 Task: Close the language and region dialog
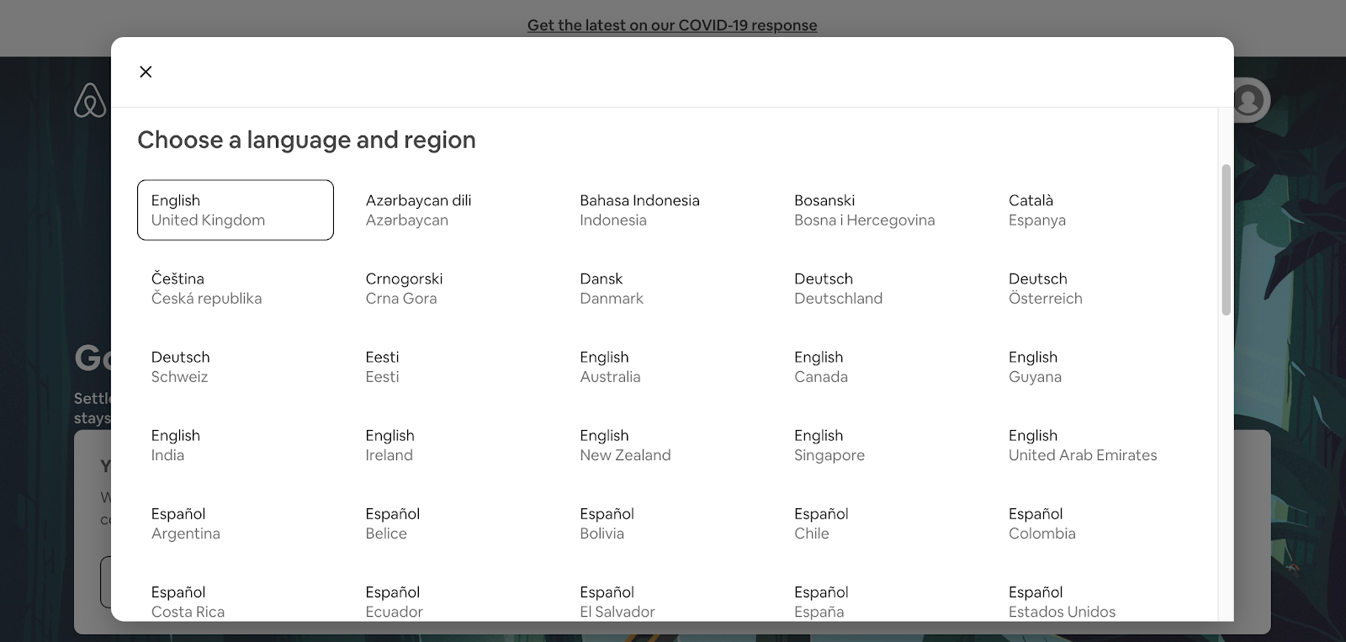[x=146, y=72]
